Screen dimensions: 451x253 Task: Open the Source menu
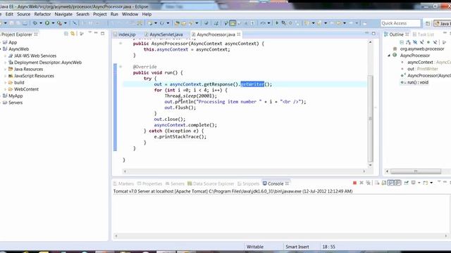coord(23,14)
